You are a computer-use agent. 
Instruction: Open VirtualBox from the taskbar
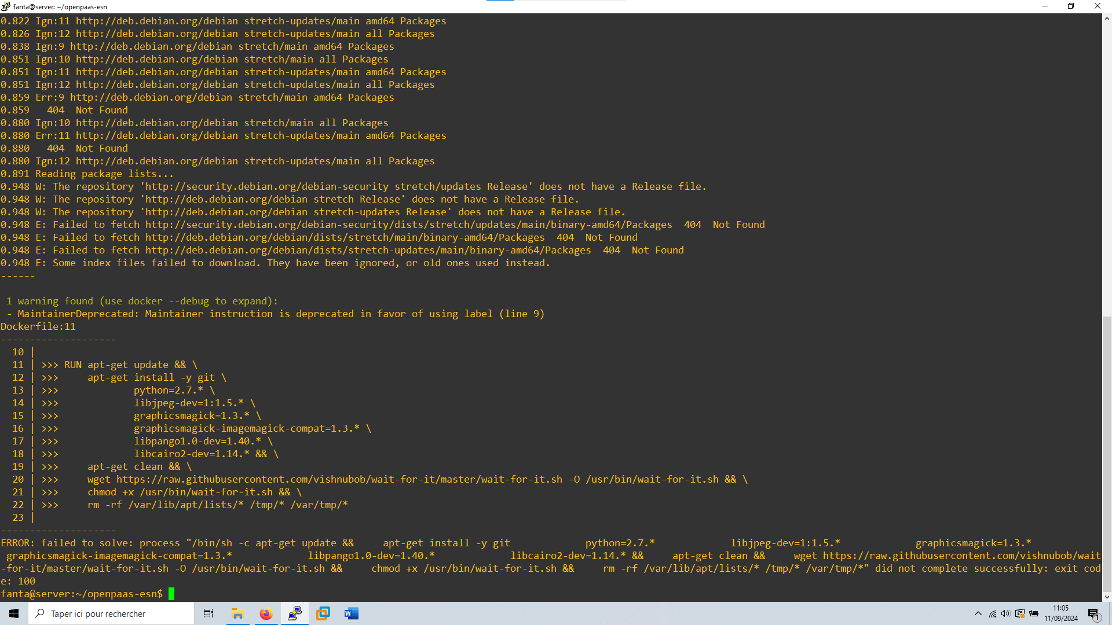(323, 613)
